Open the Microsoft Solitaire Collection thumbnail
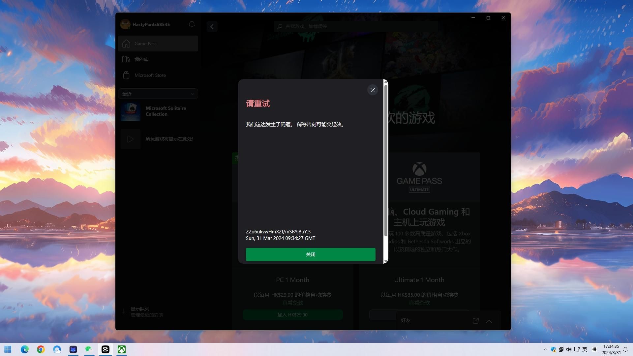The image size is (633, 356). (131, 111)
